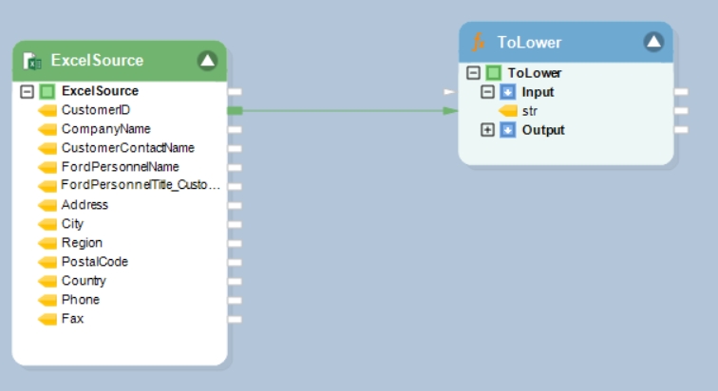Click the right port beside Input in ToLower

click(681, 92)
